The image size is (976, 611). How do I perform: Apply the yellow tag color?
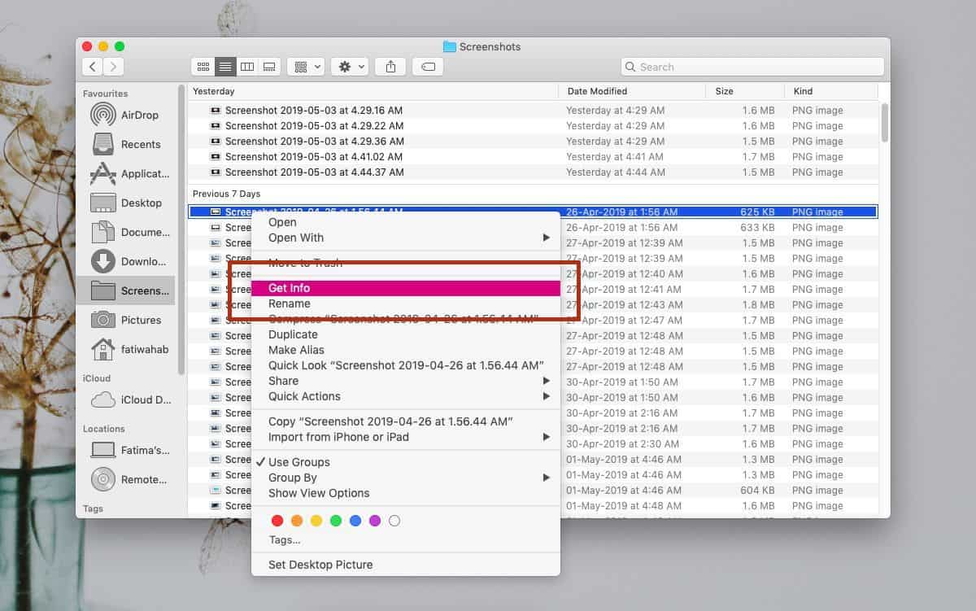point(316,521)
